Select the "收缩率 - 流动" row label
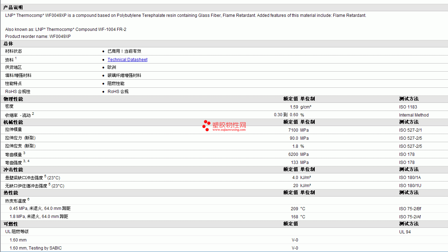The image size is (448, 252). 18,115
